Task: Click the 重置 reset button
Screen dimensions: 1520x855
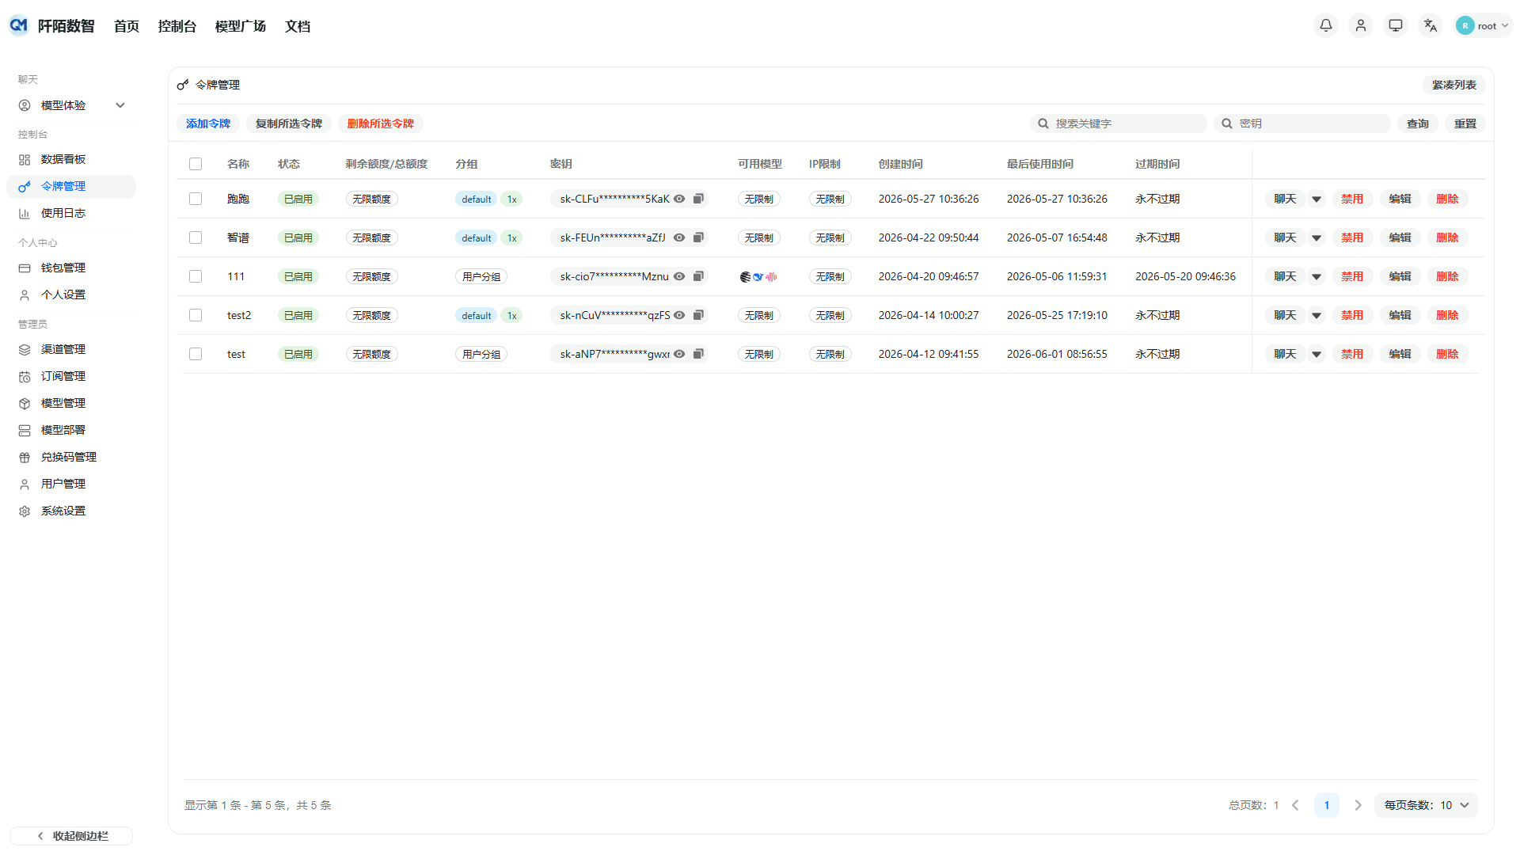Action: (x=1465, y=123)
